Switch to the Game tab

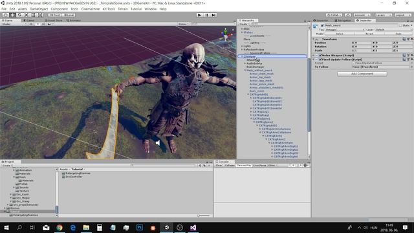click(28, 20)
